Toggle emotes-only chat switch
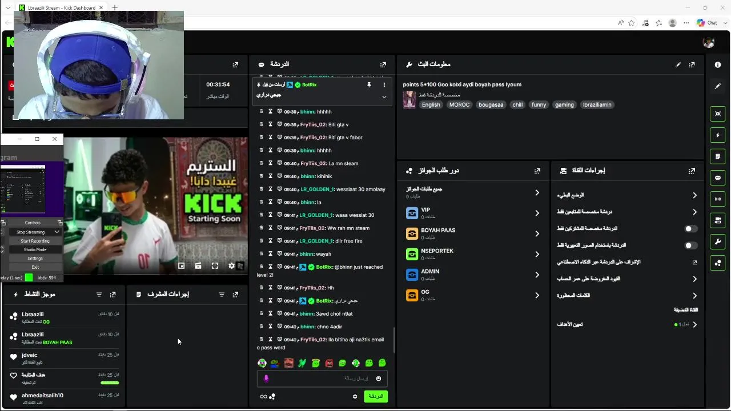Viewport: 731px width, 411px height. (691, 245)
